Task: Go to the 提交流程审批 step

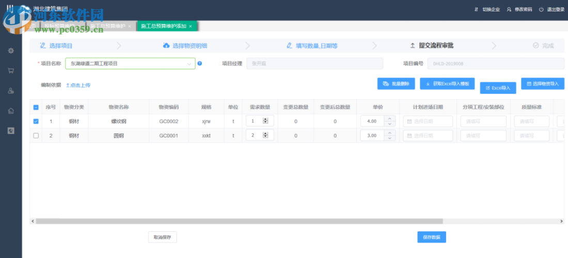Action: pyautogui.click(x=432, y=45)
